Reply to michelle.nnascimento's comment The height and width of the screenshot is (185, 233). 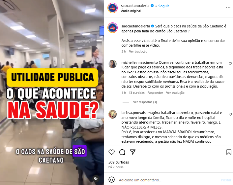155,93
